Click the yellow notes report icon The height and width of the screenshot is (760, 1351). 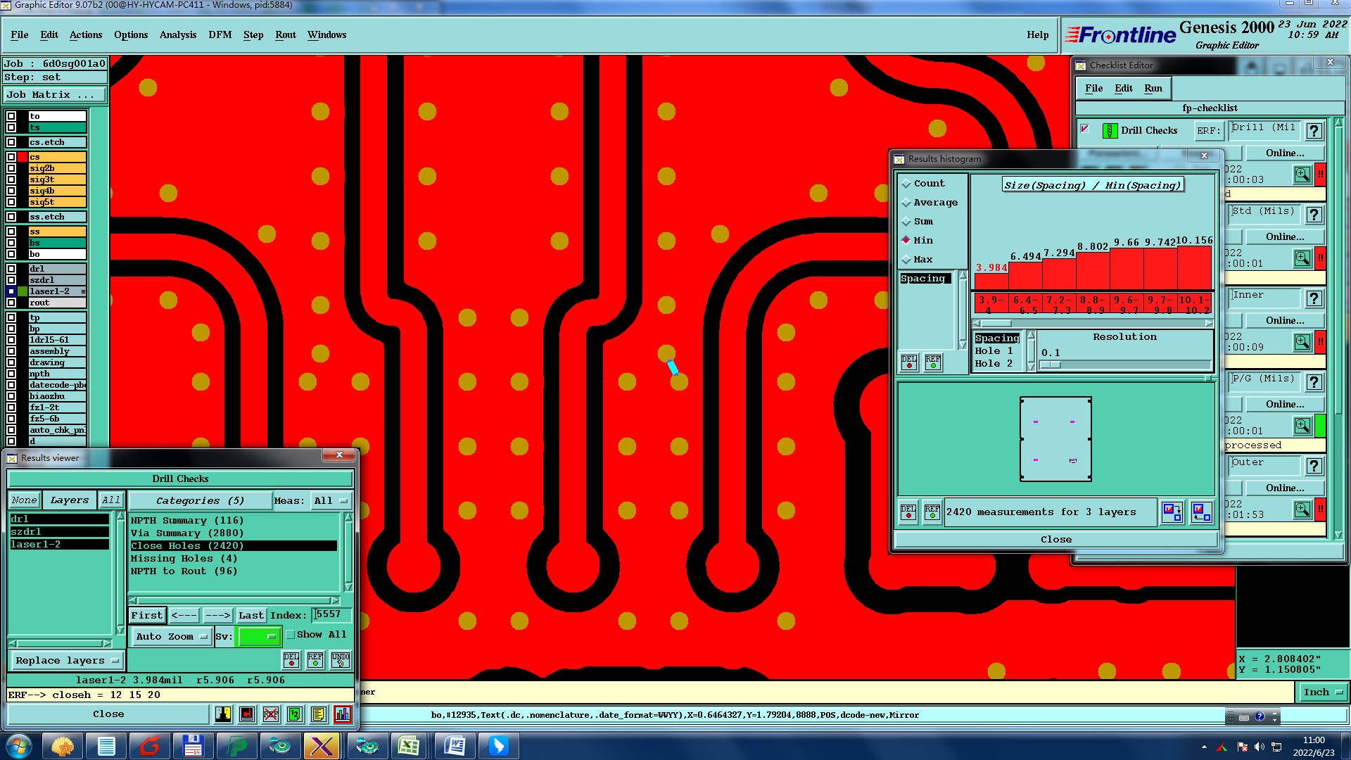tap(318, 714)
